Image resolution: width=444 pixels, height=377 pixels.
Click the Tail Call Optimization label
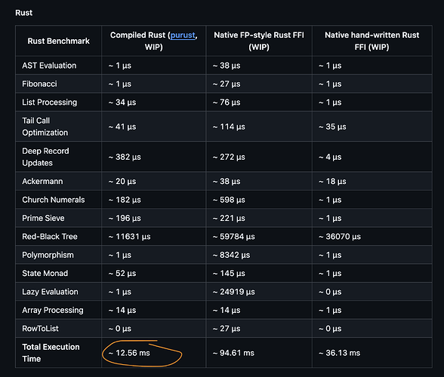click(45, 127)
